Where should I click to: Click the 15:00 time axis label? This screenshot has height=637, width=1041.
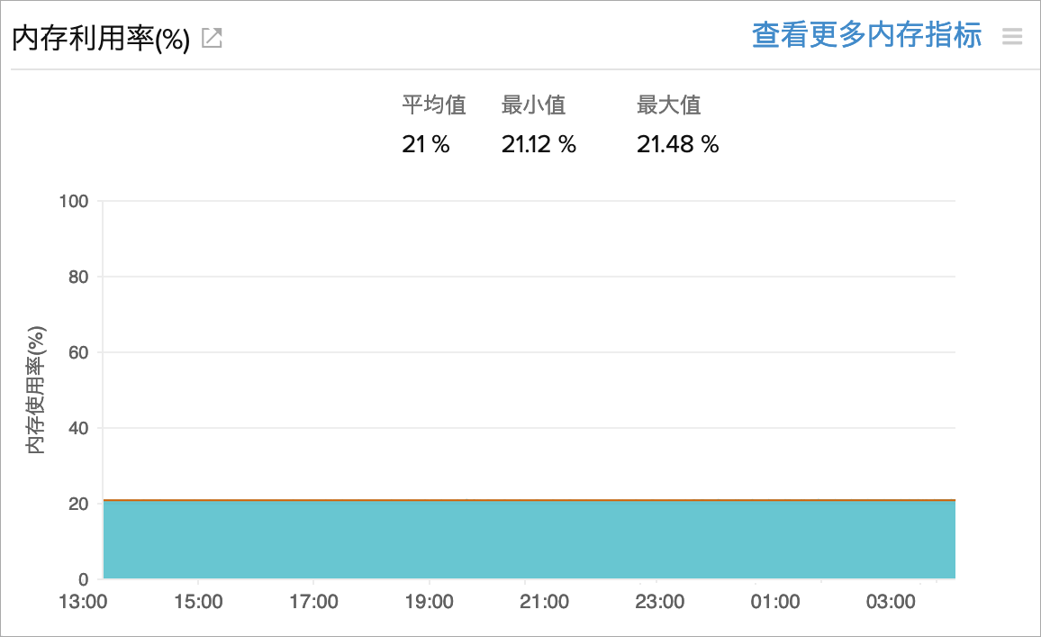pyautogui.click(x=198, y=602)
